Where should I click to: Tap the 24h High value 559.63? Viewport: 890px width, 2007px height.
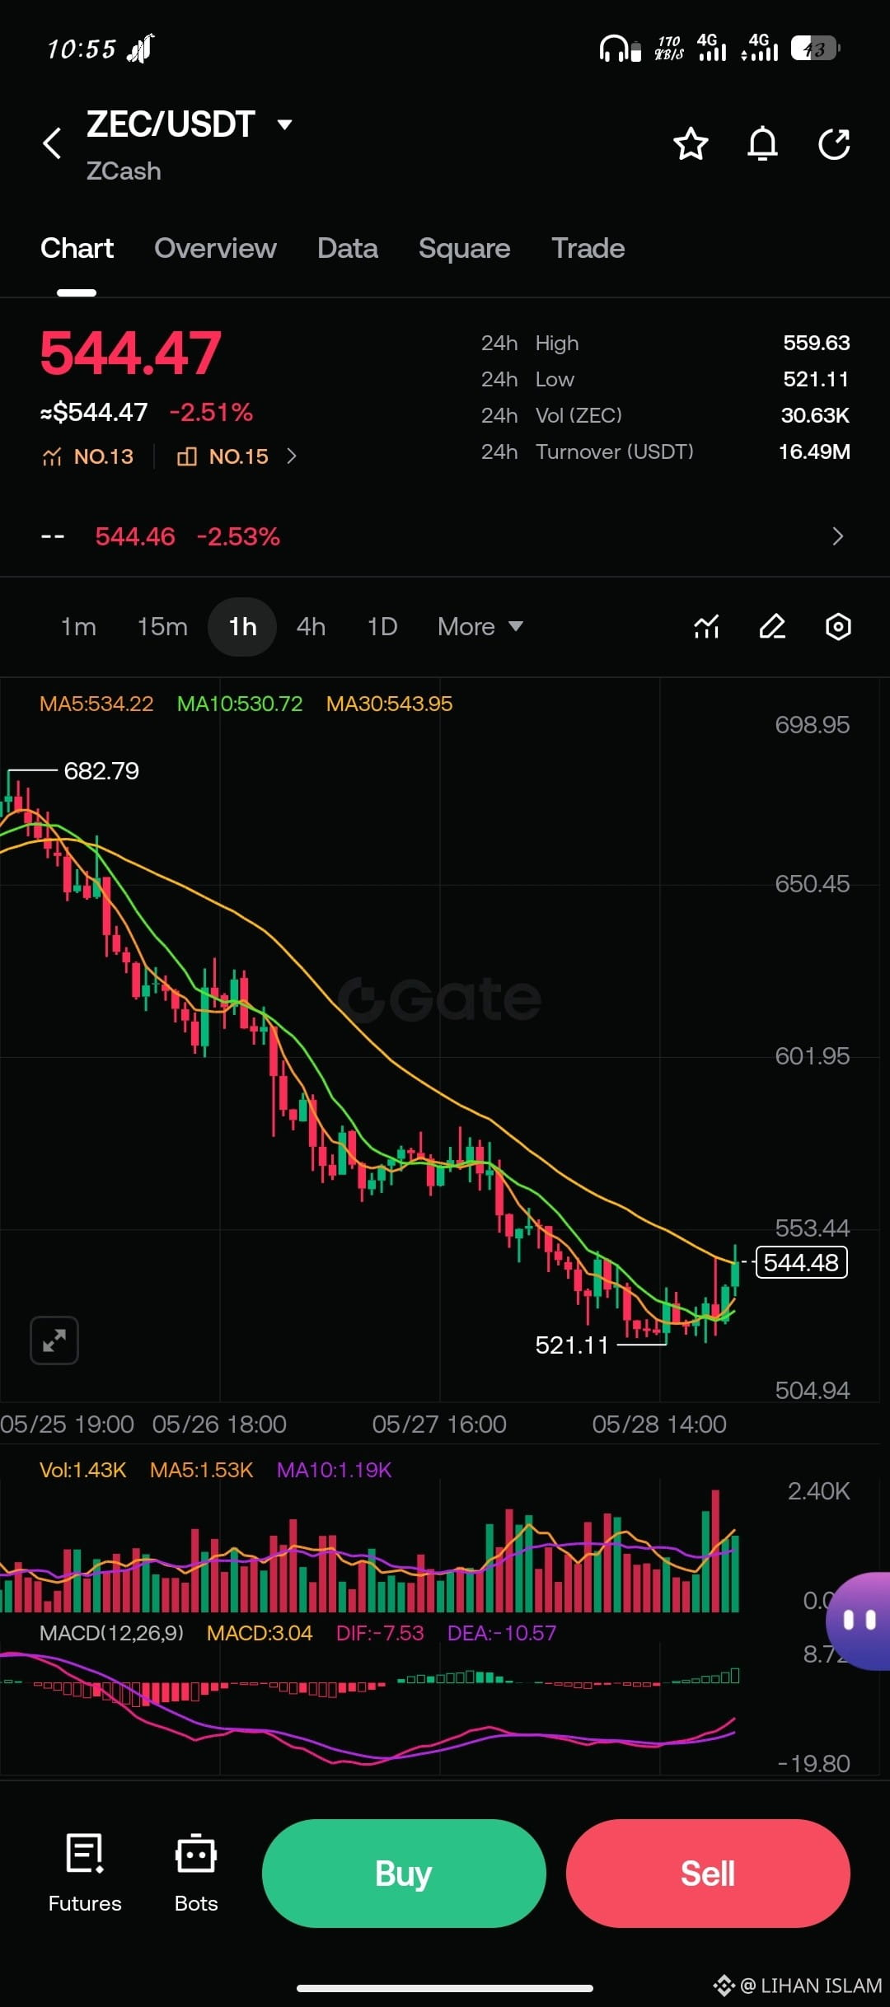tap(816, 343)
